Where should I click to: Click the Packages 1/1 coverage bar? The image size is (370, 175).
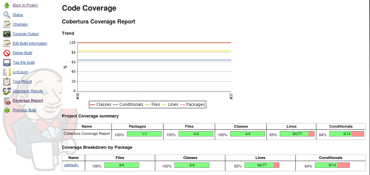[144, 134]
